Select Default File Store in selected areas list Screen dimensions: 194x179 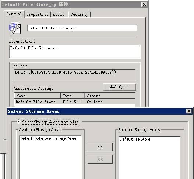[x=135, y=139]
